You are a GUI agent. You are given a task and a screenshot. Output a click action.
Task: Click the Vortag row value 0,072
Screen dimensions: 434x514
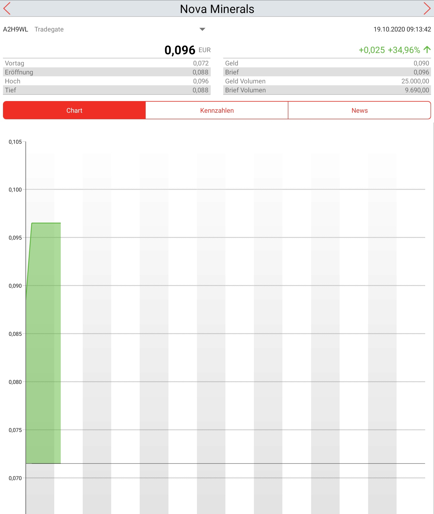tap(201, 63)
